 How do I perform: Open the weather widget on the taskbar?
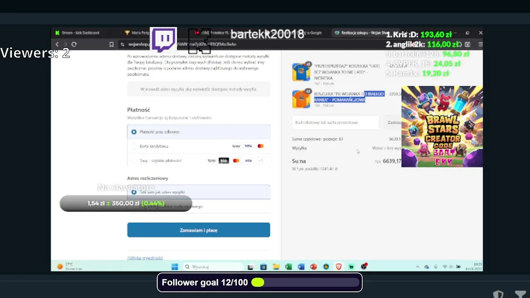click(x=70, y=267)
